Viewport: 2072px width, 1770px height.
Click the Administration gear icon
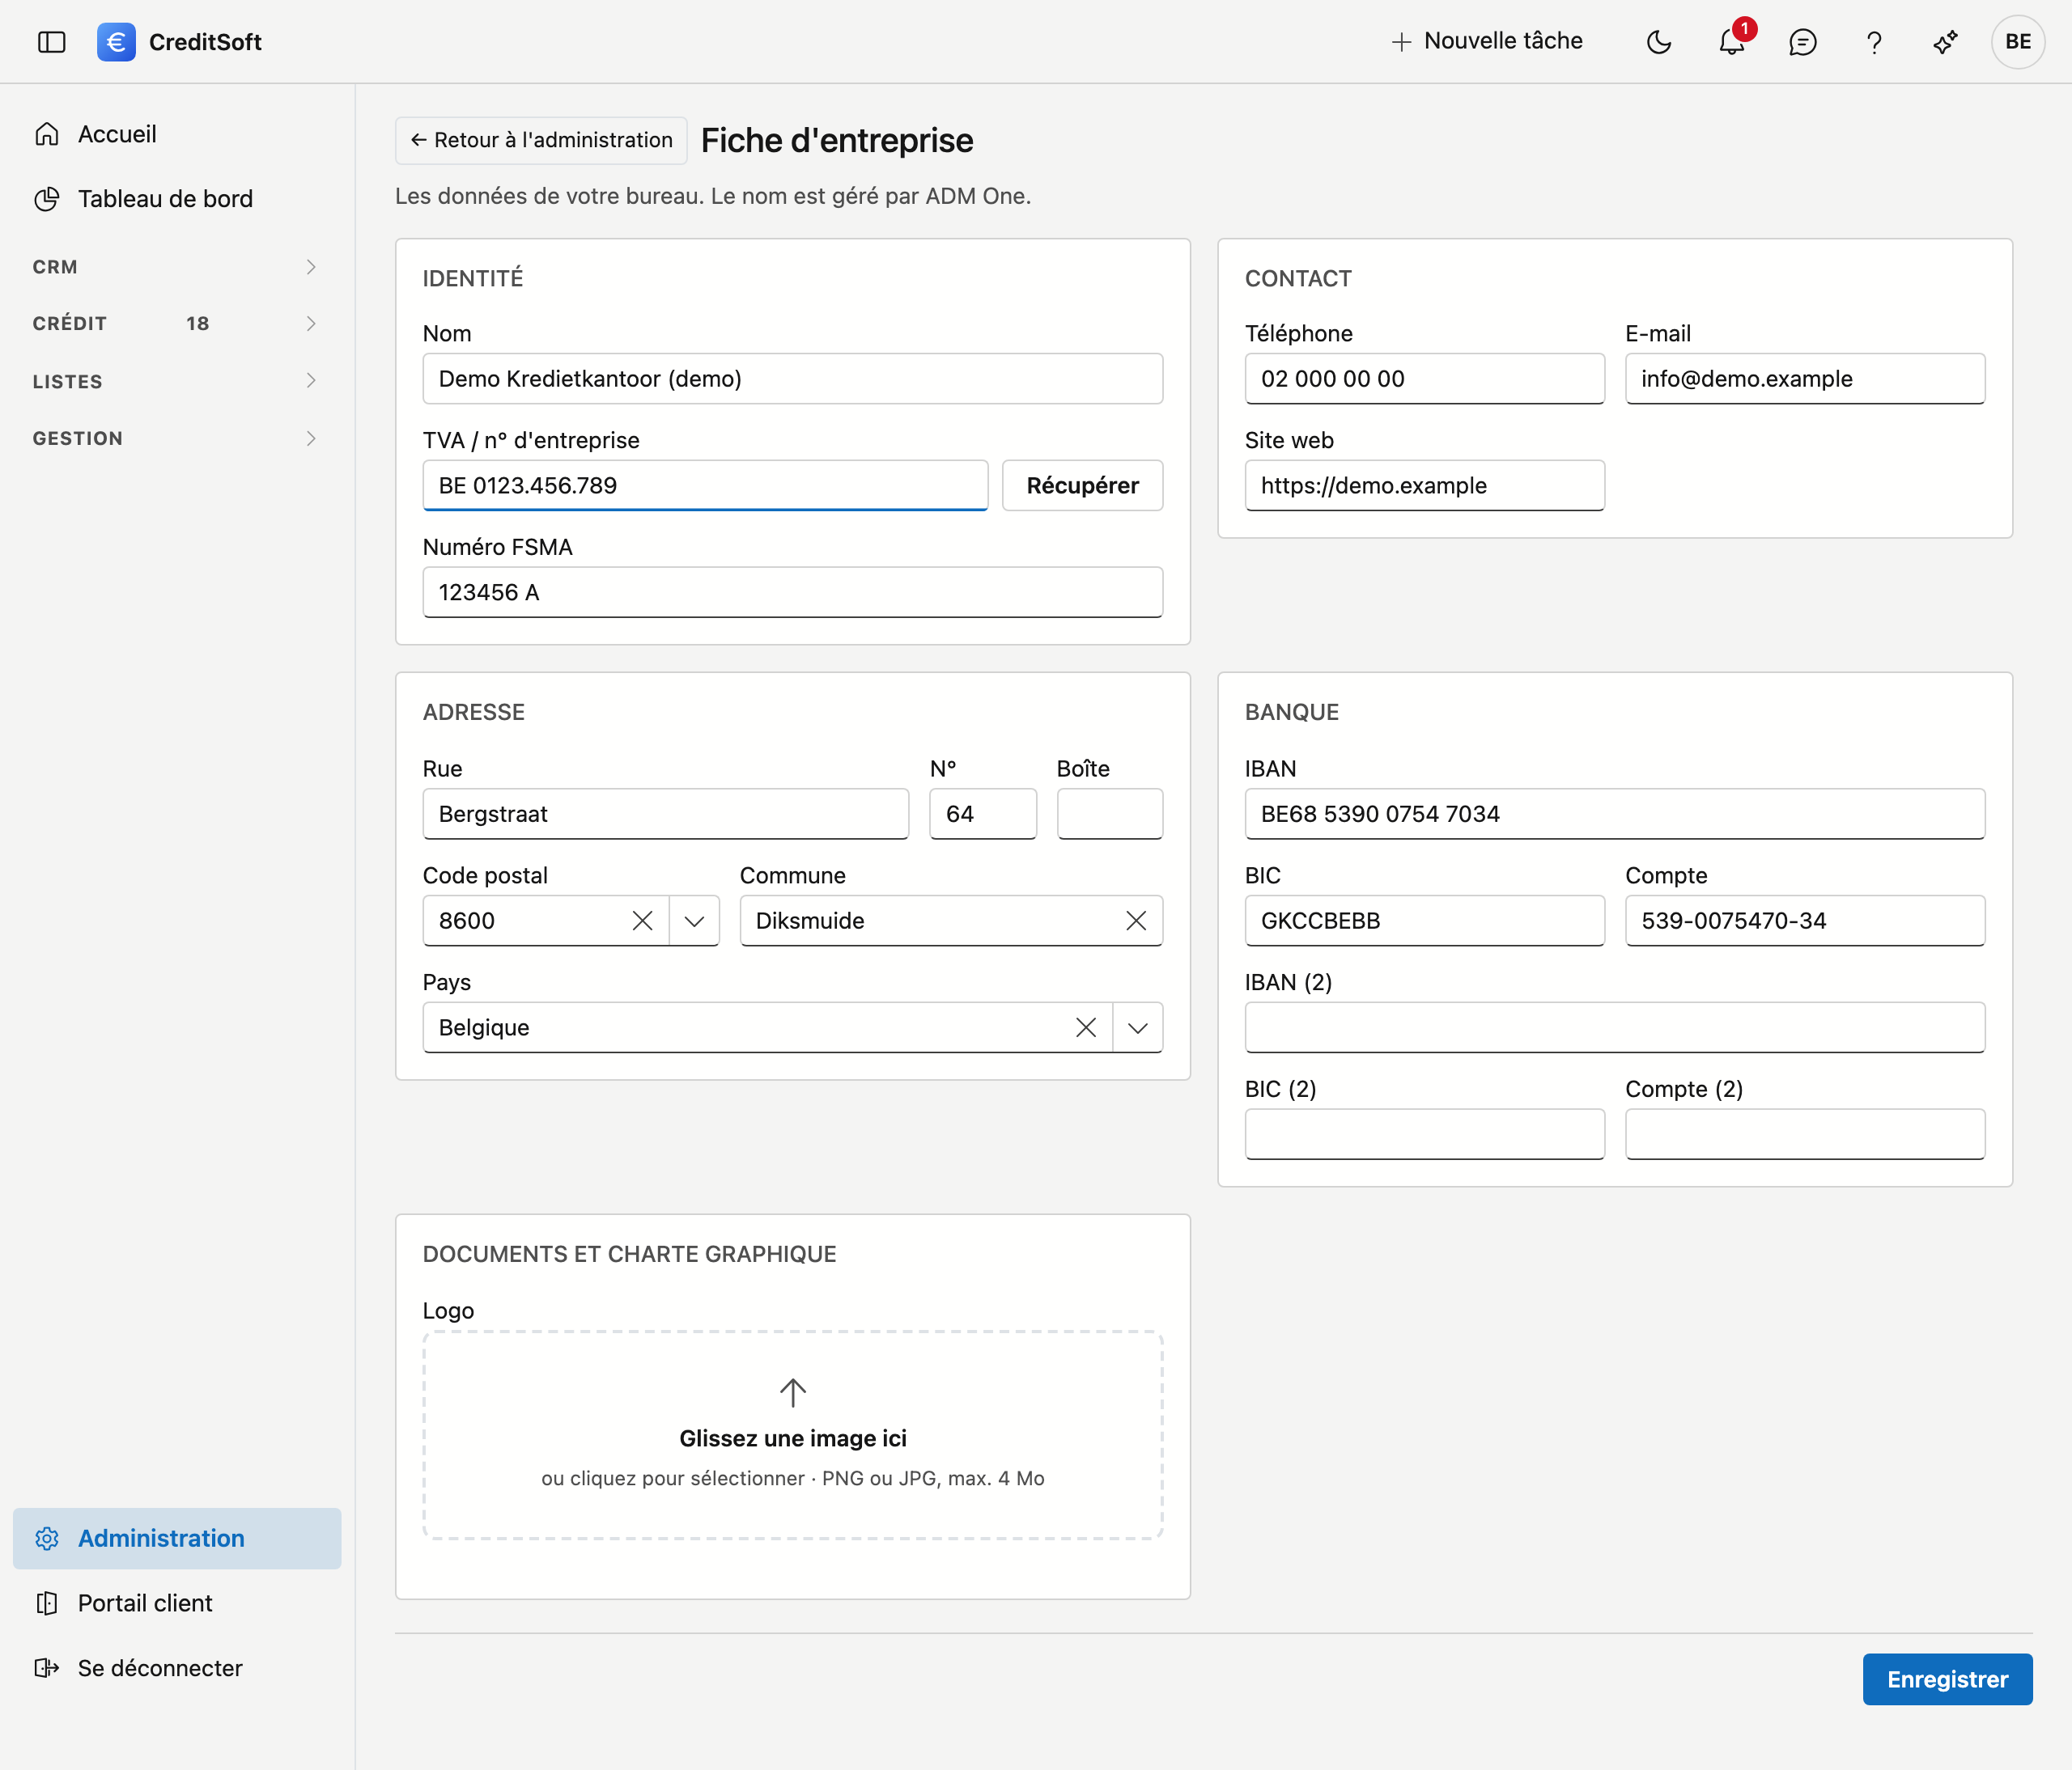47,1538
